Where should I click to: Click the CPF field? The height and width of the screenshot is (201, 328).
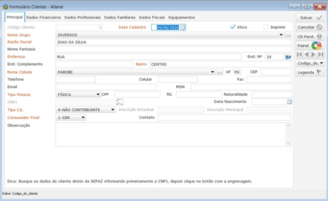137,94
